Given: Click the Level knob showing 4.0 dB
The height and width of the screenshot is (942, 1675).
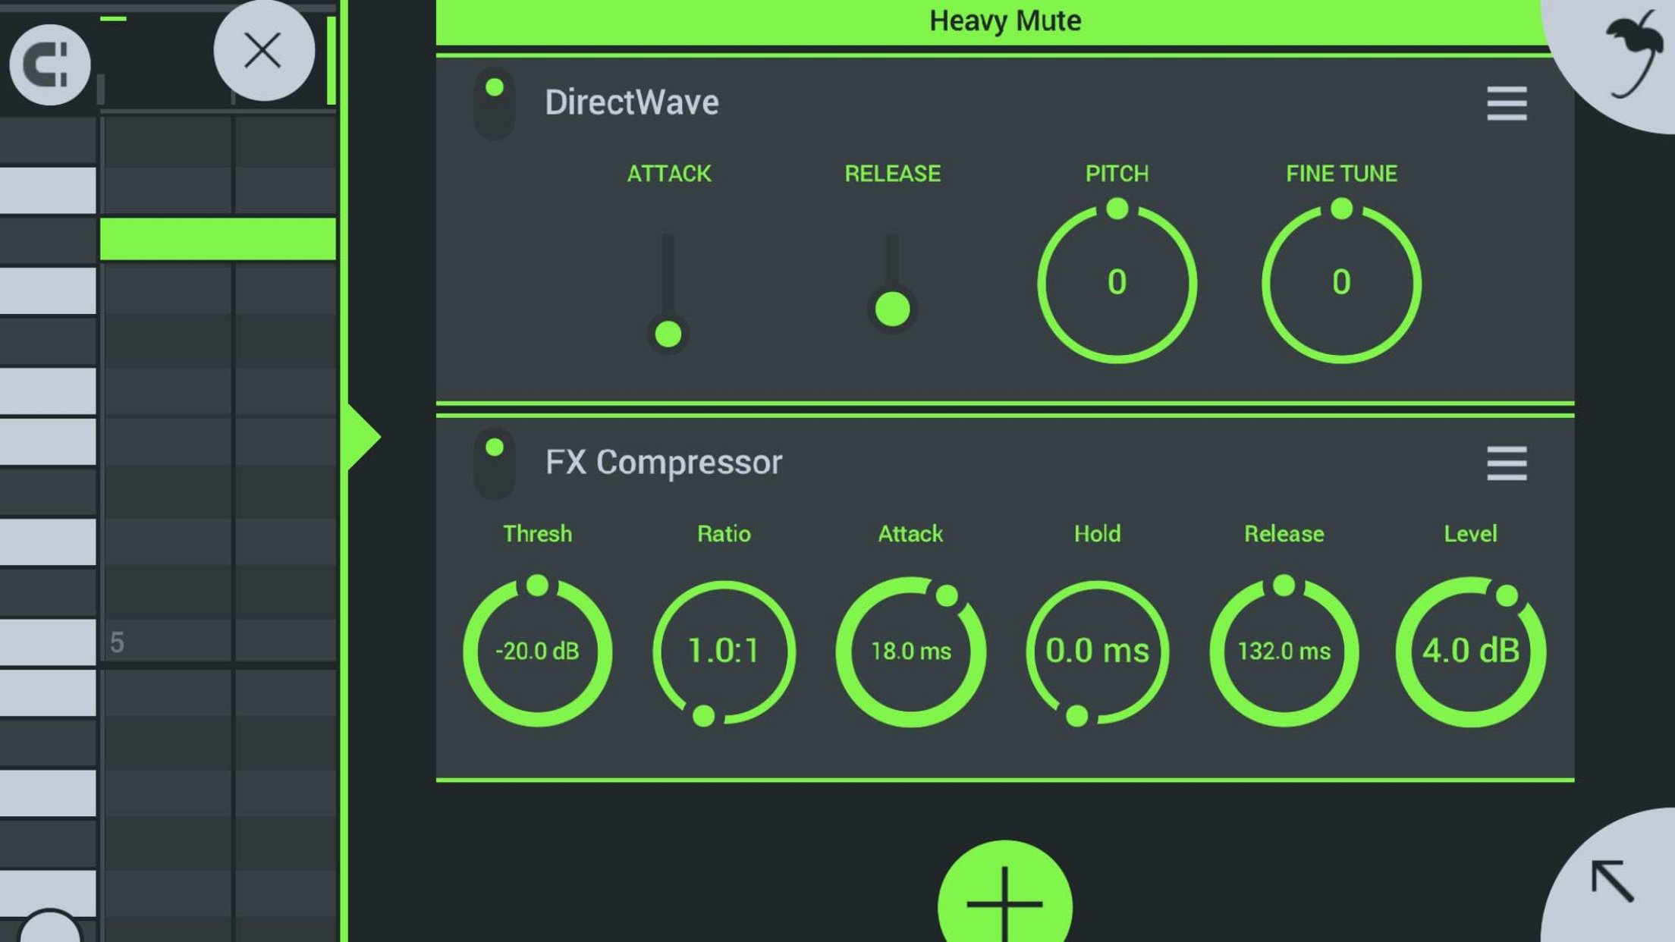Looking at the screenshot, I should click(x=1470, y=652).
